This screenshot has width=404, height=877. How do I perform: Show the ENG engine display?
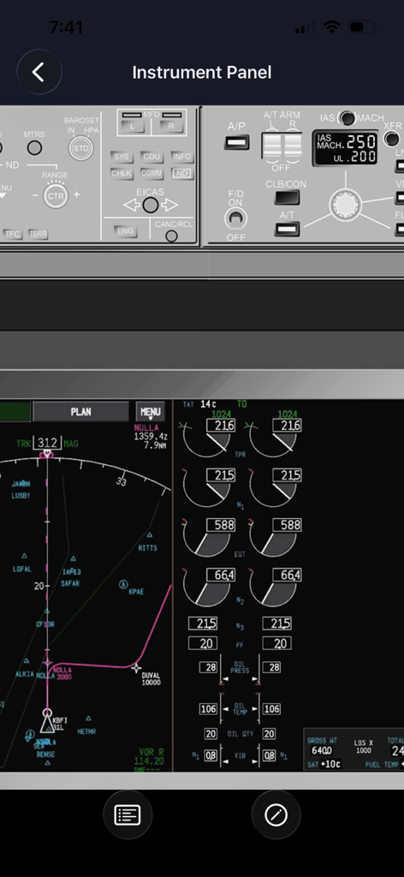(125, 231)
